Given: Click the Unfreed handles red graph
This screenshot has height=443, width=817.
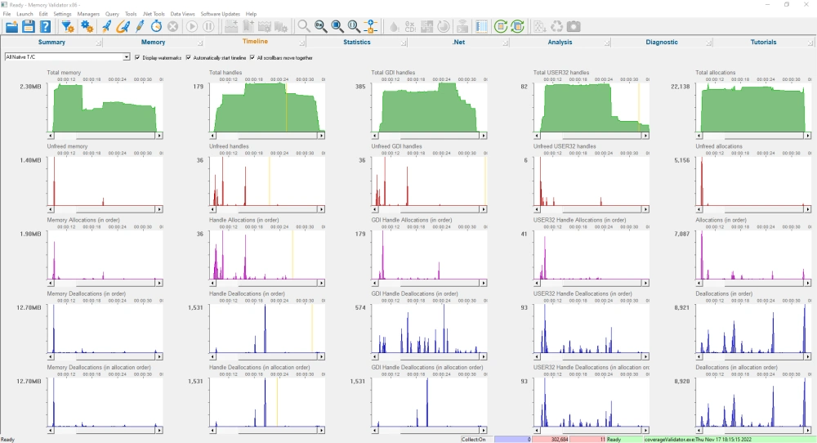Looking at the screenshot, I should tap(267, 181).
